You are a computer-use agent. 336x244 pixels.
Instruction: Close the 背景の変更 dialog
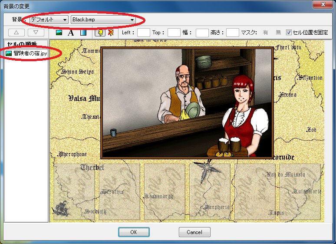coord(323,4)
